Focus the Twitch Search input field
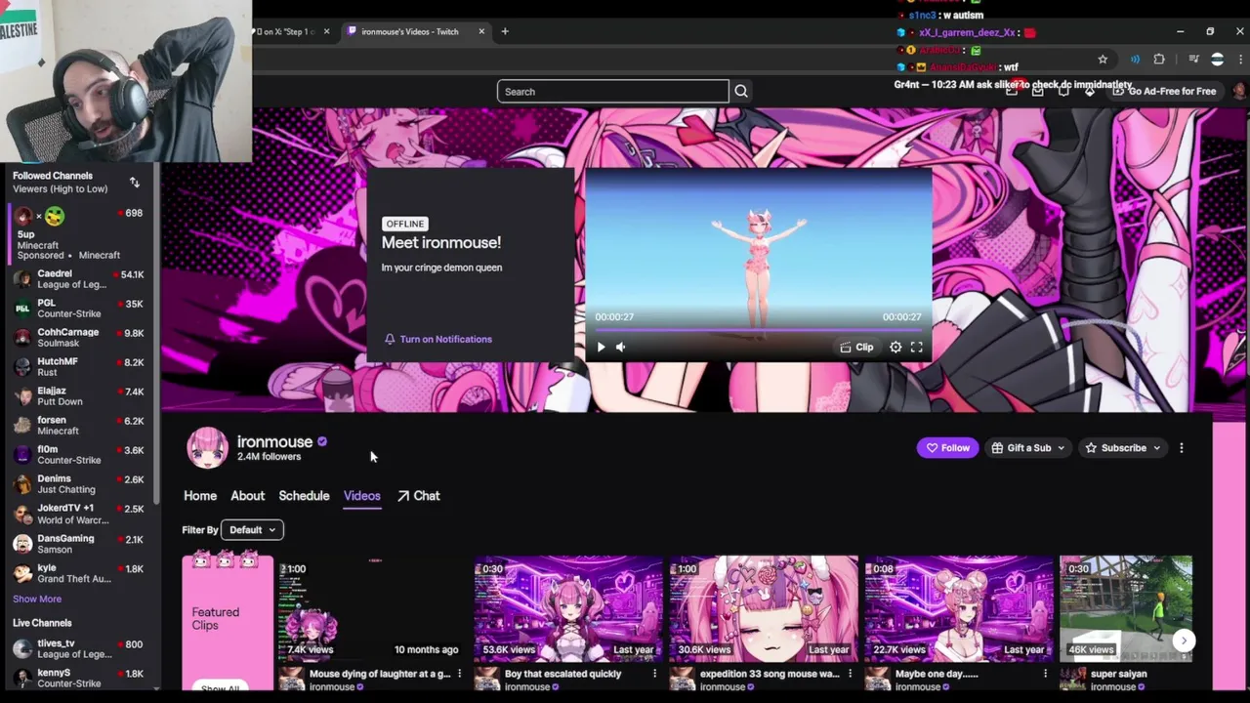This screenshot has height=703, width=1250. point(613,92)
